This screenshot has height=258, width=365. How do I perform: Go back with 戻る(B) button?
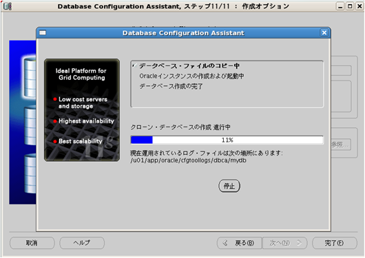click(239, 243)
